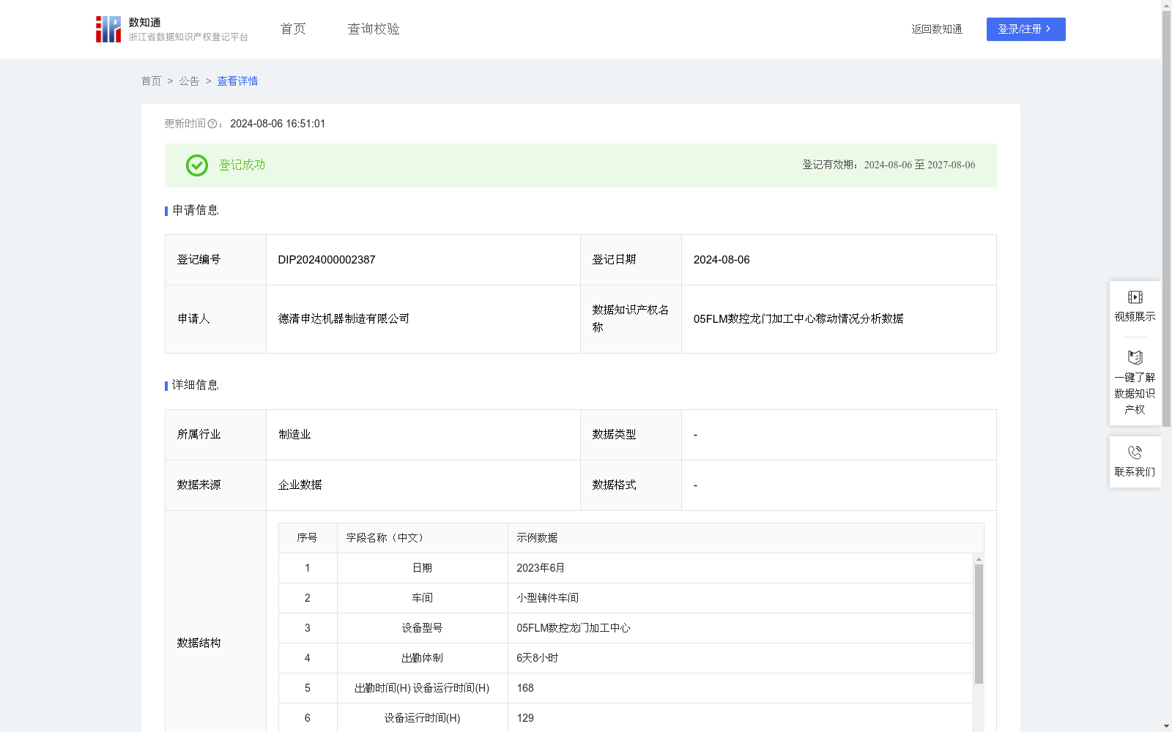
Task: Click the update time 2024-08-06 16:51:01
Action: point(278,124)
